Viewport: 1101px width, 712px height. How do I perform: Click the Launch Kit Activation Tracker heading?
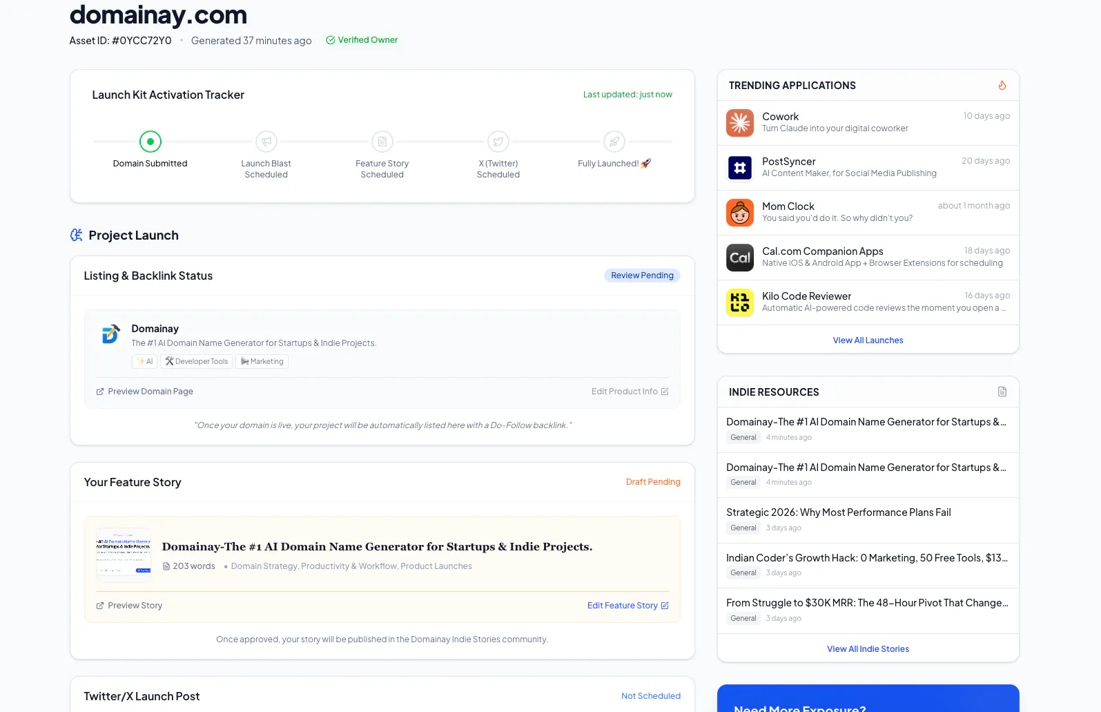[168, 95]
